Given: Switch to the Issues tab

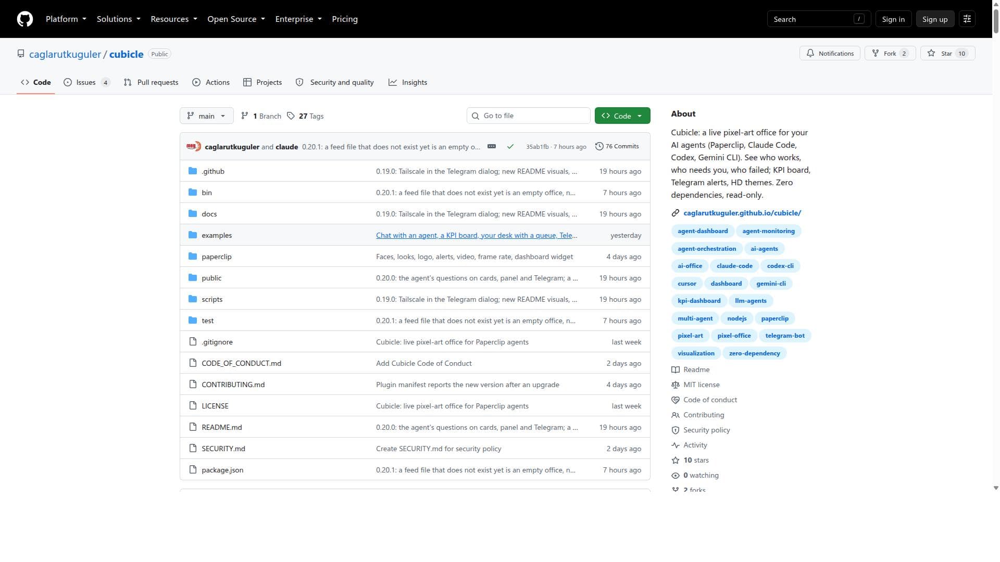Looking at the screenshot, I should click(x=87, y=83).
